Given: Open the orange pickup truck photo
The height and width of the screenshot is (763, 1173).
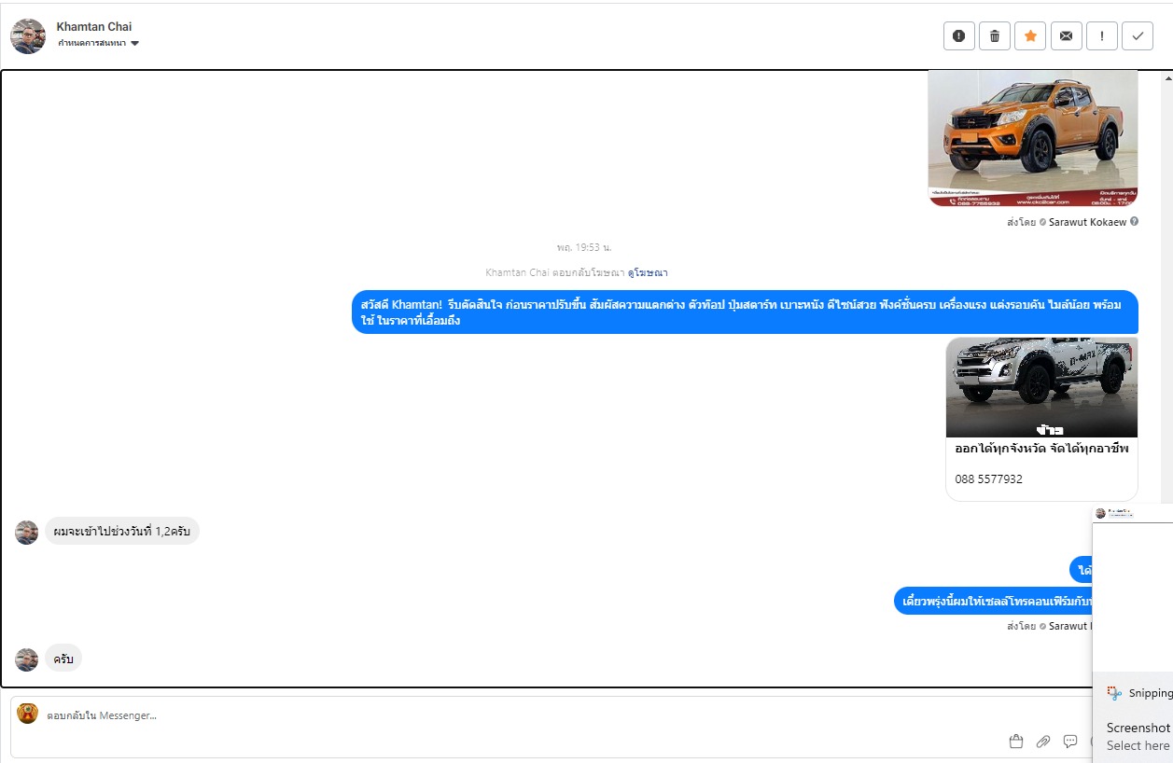Looking at the screenshot, I should tap(1033, 138).
